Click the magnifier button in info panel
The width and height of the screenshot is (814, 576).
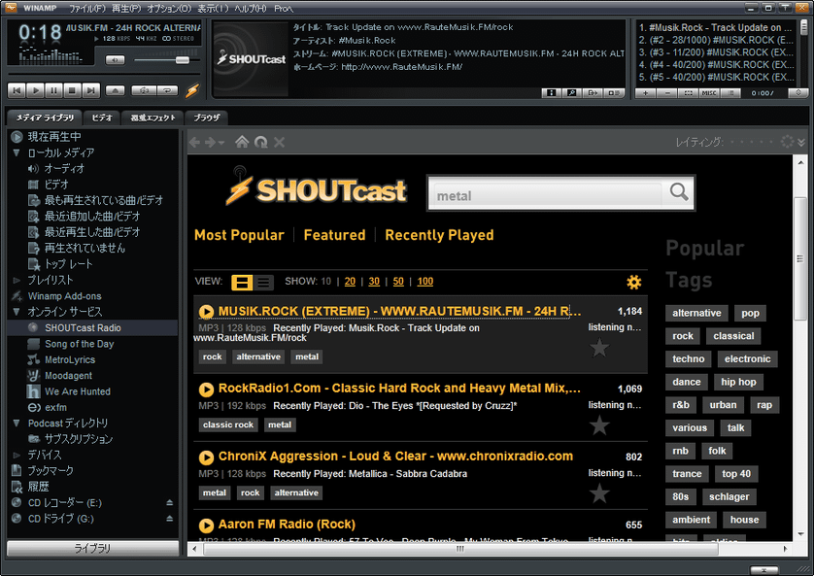pos(572,93)
